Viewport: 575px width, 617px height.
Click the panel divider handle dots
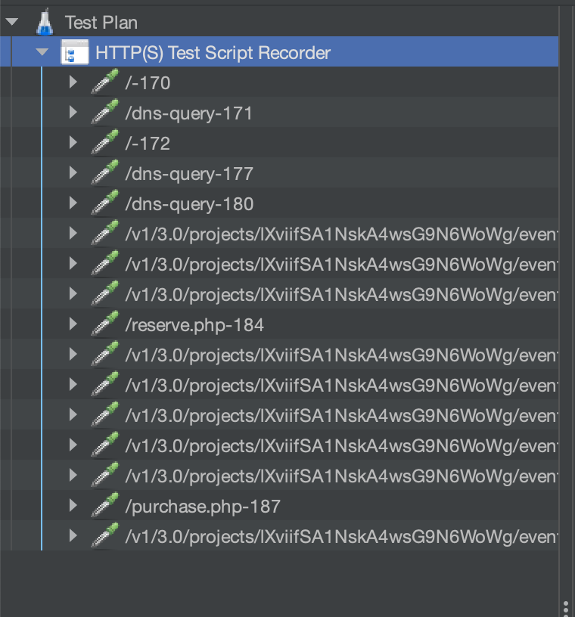pos(566,608)
